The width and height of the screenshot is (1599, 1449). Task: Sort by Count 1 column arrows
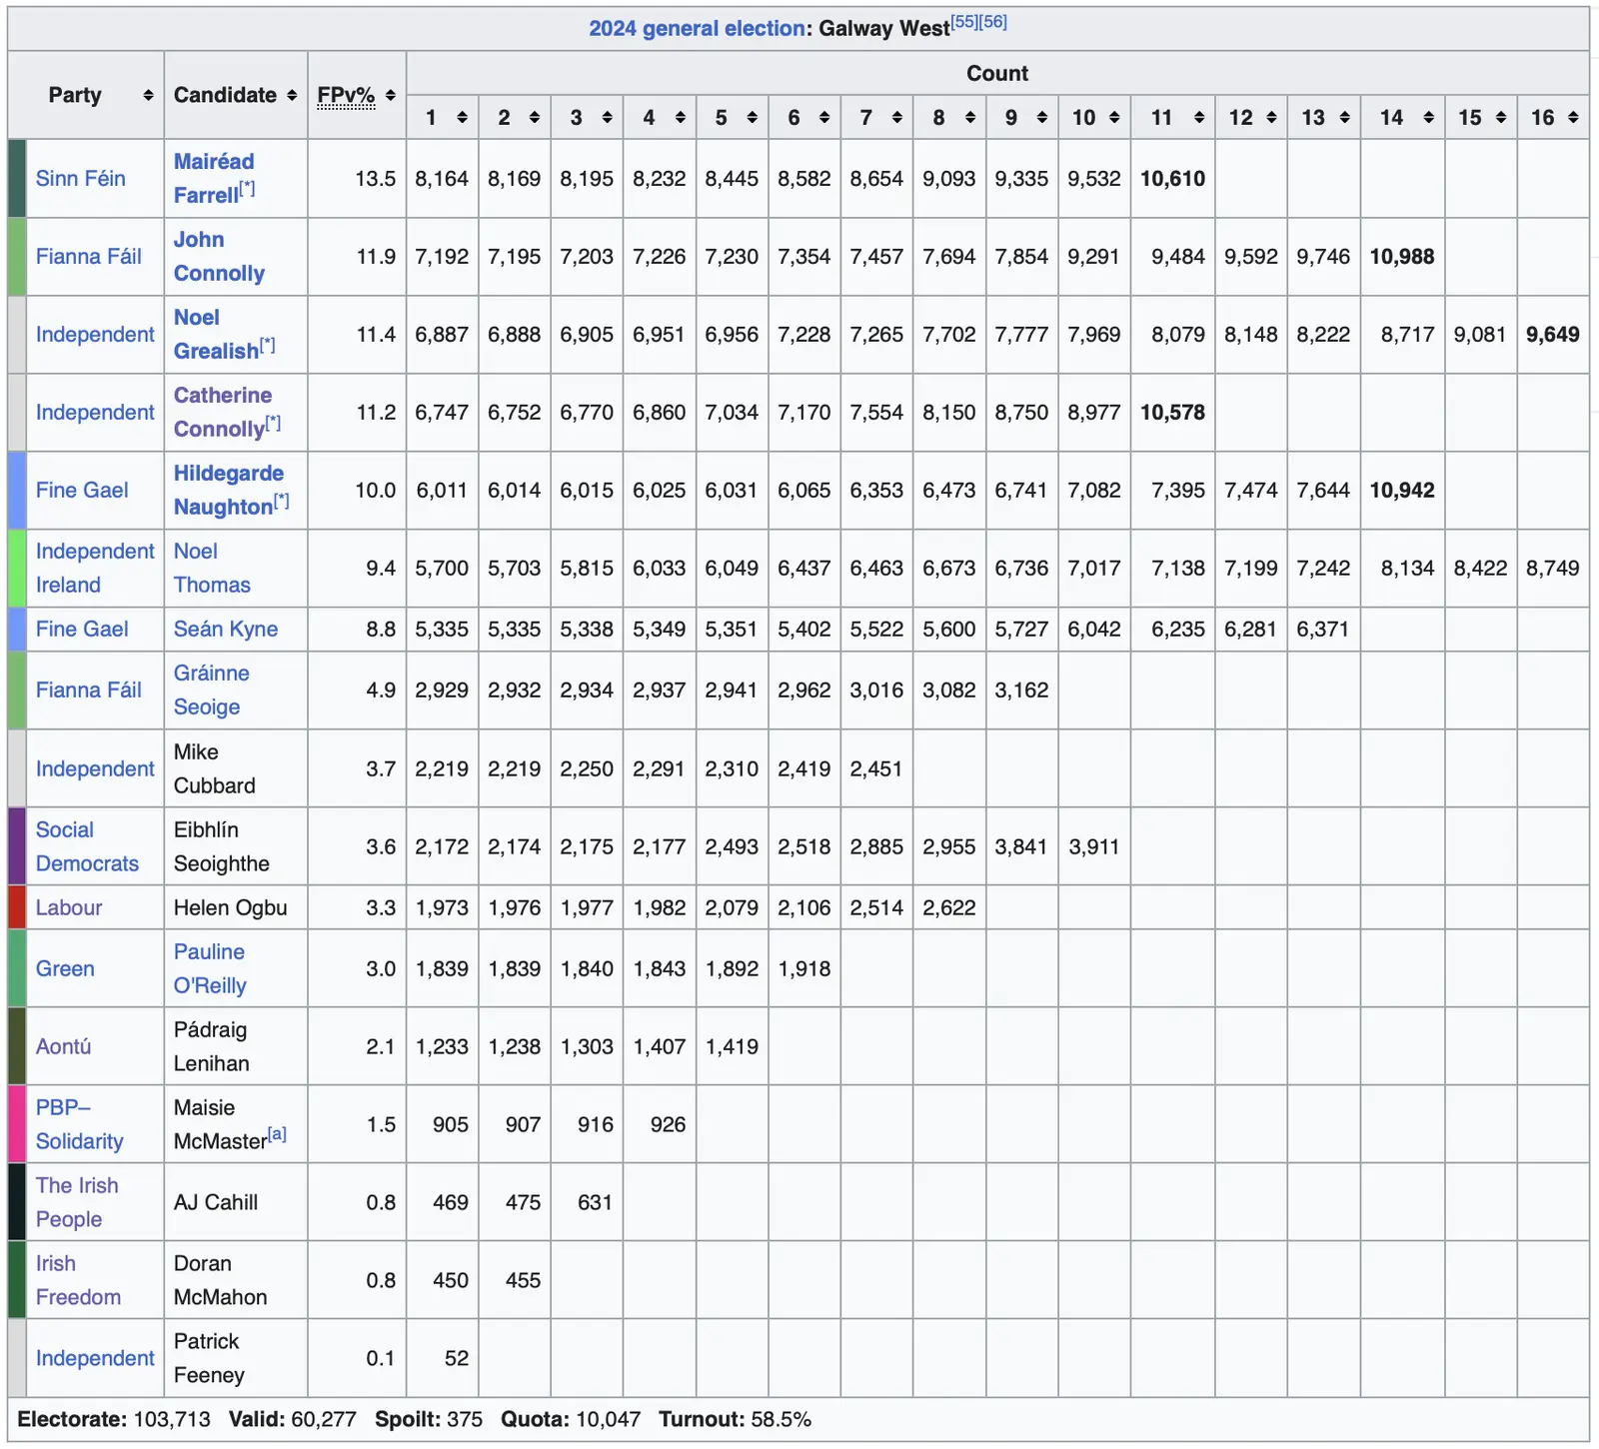(x=462, y=118)
